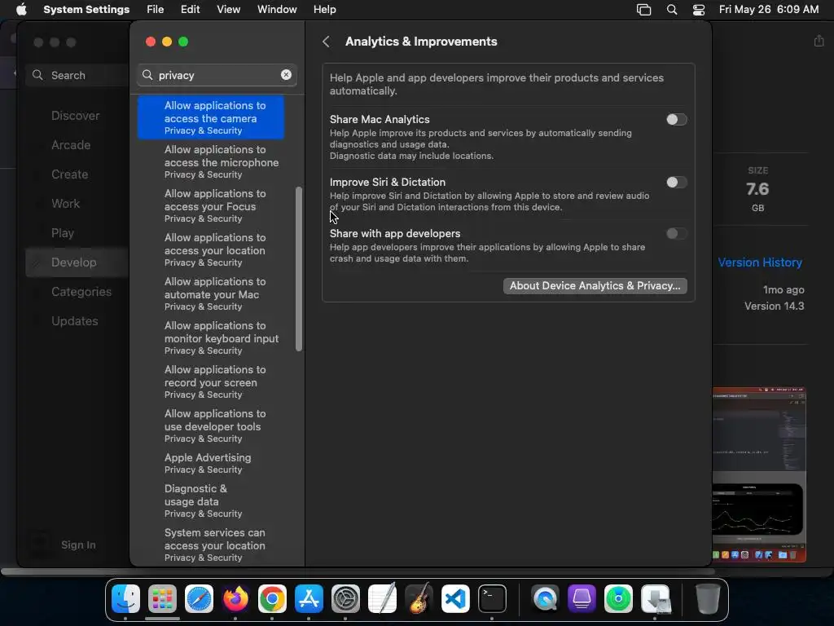Open QuickTime Player from the Dock
834x626 pixels.
click(545, 599)
